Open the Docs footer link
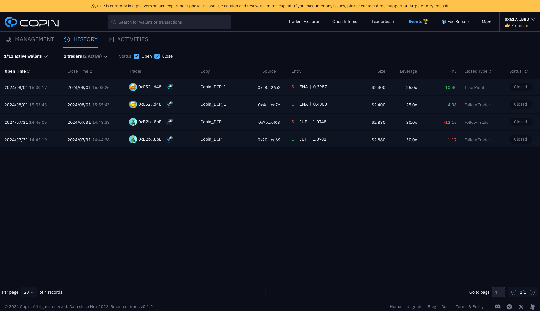 tap(446, 307)
